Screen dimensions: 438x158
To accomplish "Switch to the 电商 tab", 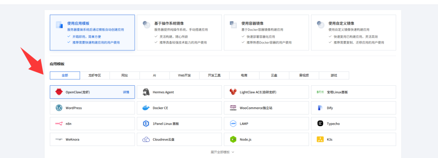I will 244,76.
